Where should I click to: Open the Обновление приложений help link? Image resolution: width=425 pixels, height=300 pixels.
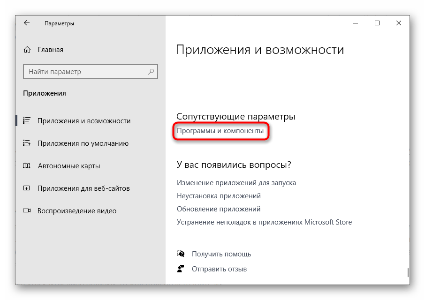(x=219, y=209)
